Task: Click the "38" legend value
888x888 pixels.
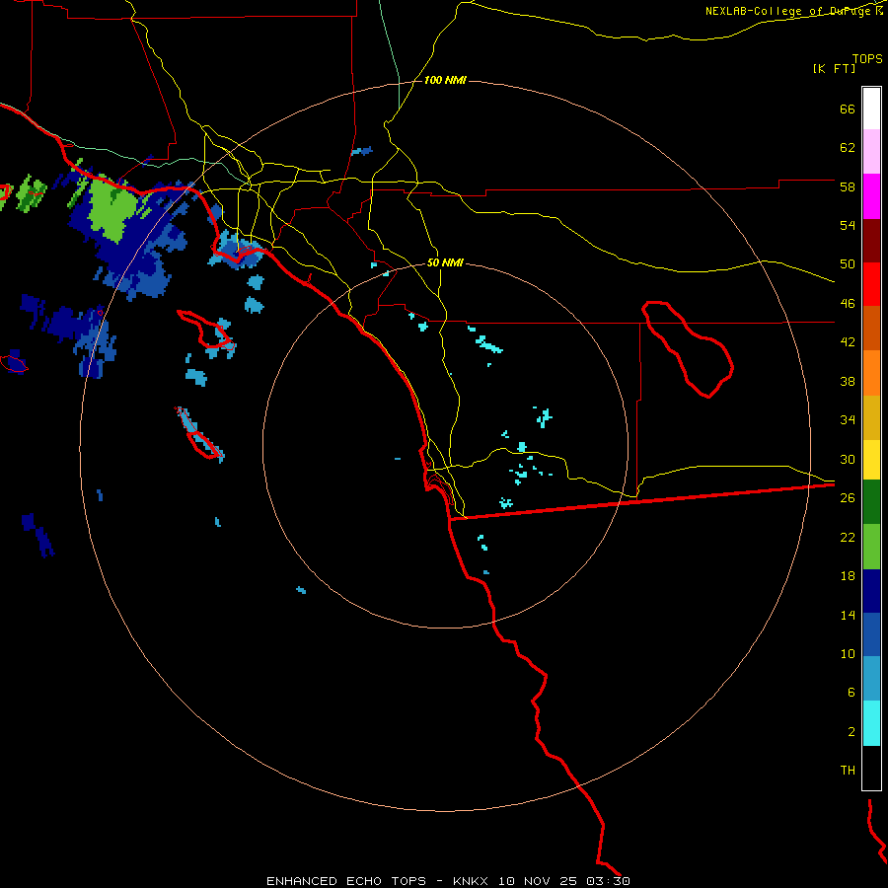Action: click(x=848, y=381)
